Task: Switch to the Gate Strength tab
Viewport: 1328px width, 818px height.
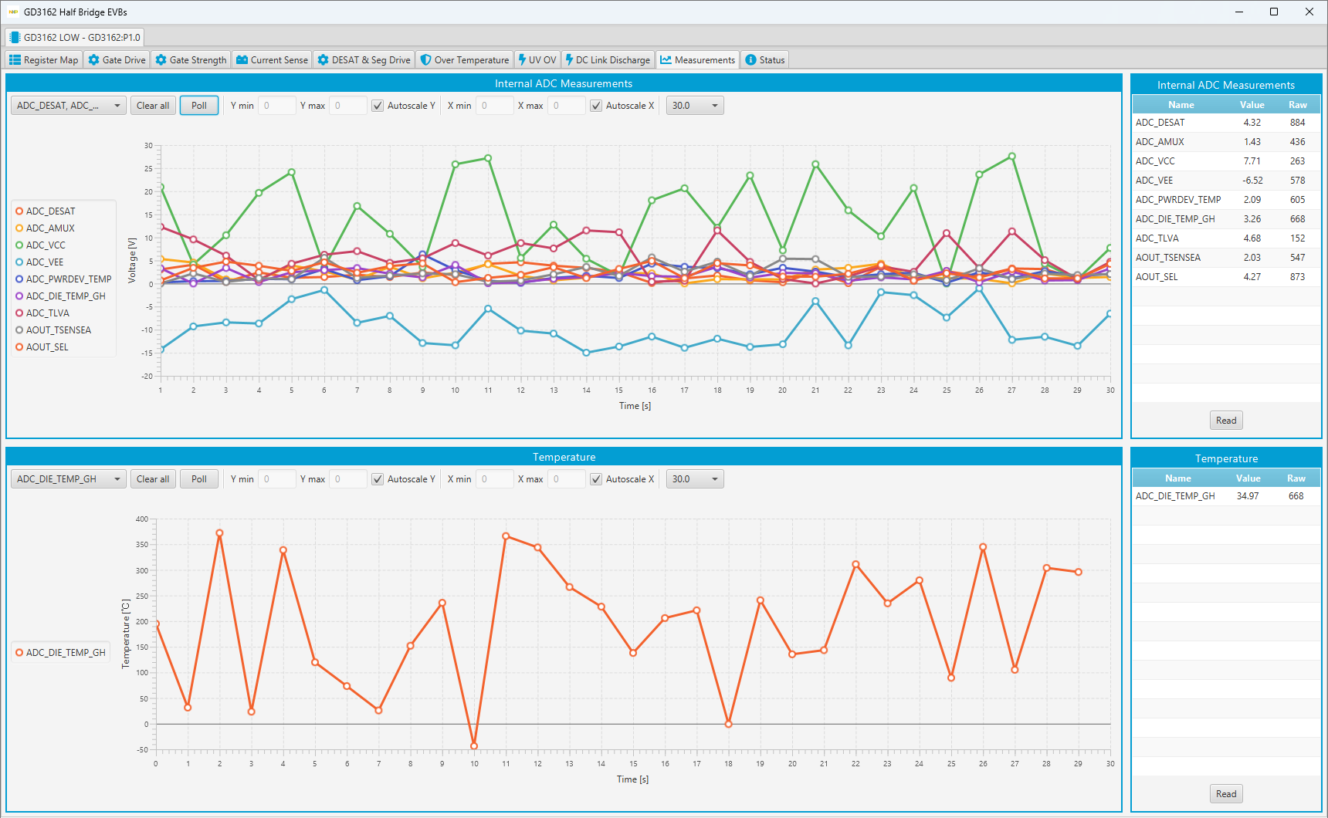Action: pos(191,60)
